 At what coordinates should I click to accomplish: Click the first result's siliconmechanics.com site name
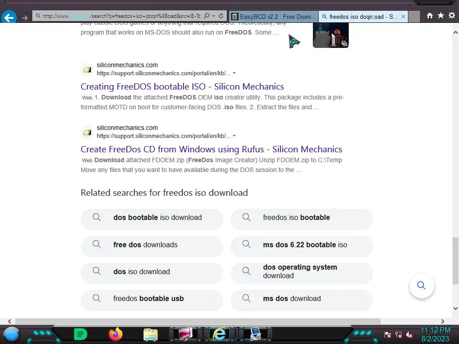tap(127, 65)
